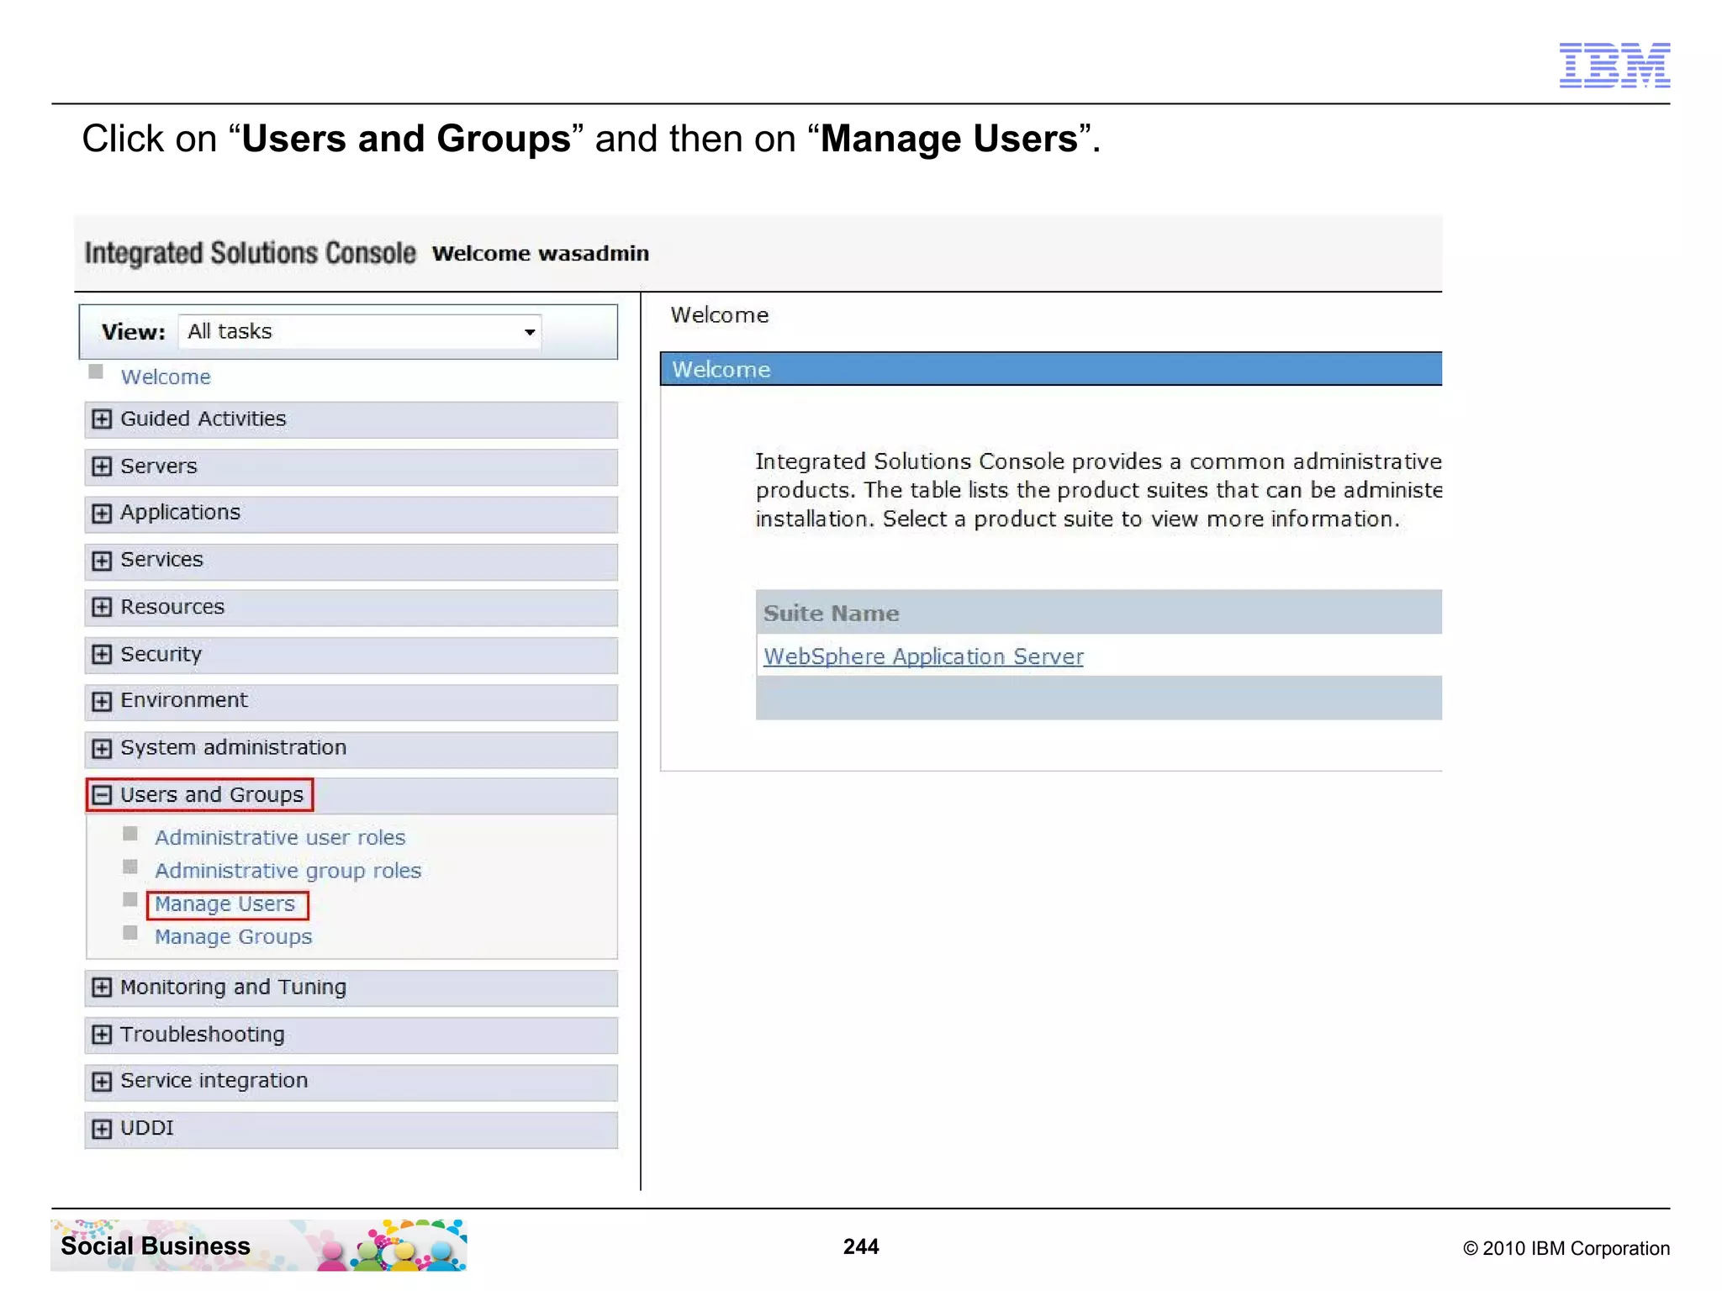Image resolution: width=1722 pixels, height=1291 pixels.
Task: Expand the Resources section
Action: point(102,607)
